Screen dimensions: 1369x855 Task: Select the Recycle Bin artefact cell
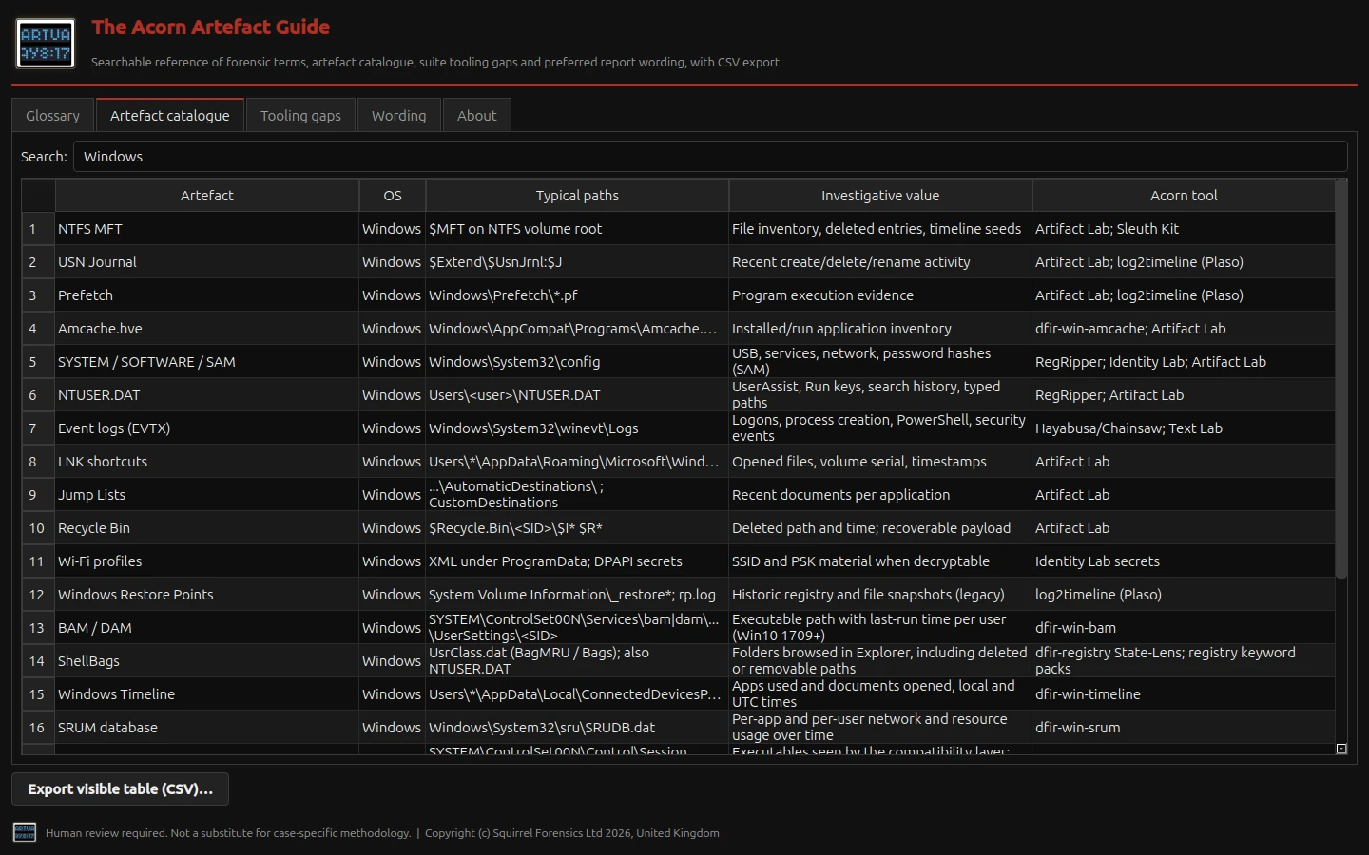pos(207,528)
